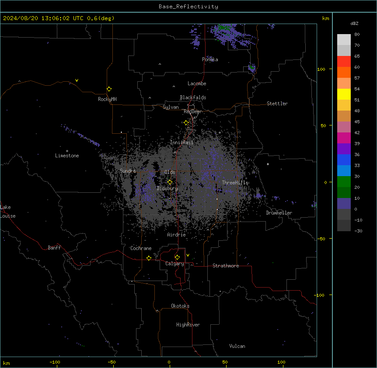Click the Olds town label
Image resolution: width=377 pixels, height=368 pixels.
(x=170, y=172)
